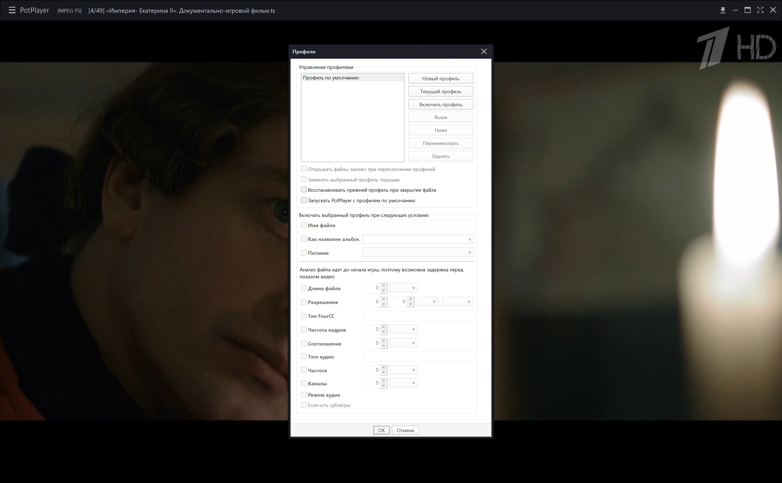Toggle Соотношение checkbox
This screenshot has height=483, width=782.
pos(304,343)
